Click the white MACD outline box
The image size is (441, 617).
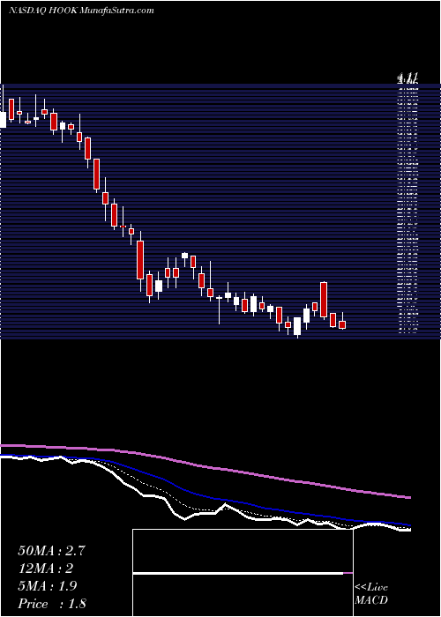[x=243, y=573]
